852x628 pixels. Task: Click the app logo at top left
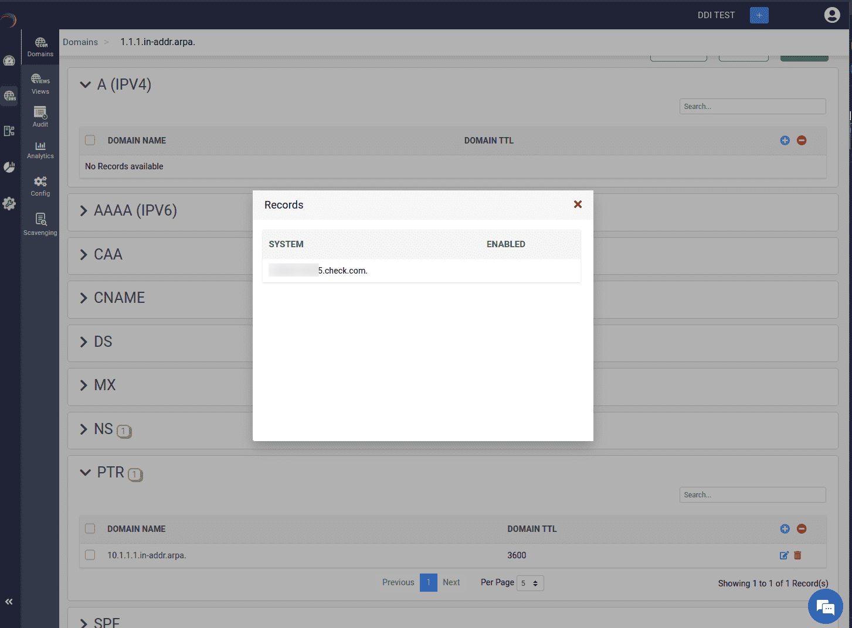click(x=9, y=20)
